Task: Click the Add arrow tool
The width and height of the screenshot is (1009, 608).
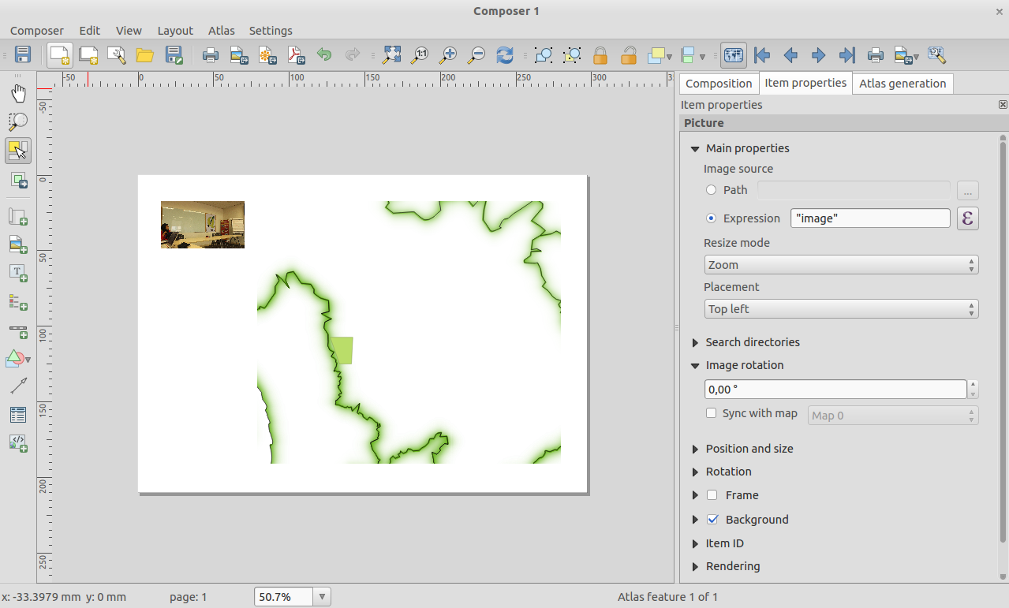Action: point(18,386)
